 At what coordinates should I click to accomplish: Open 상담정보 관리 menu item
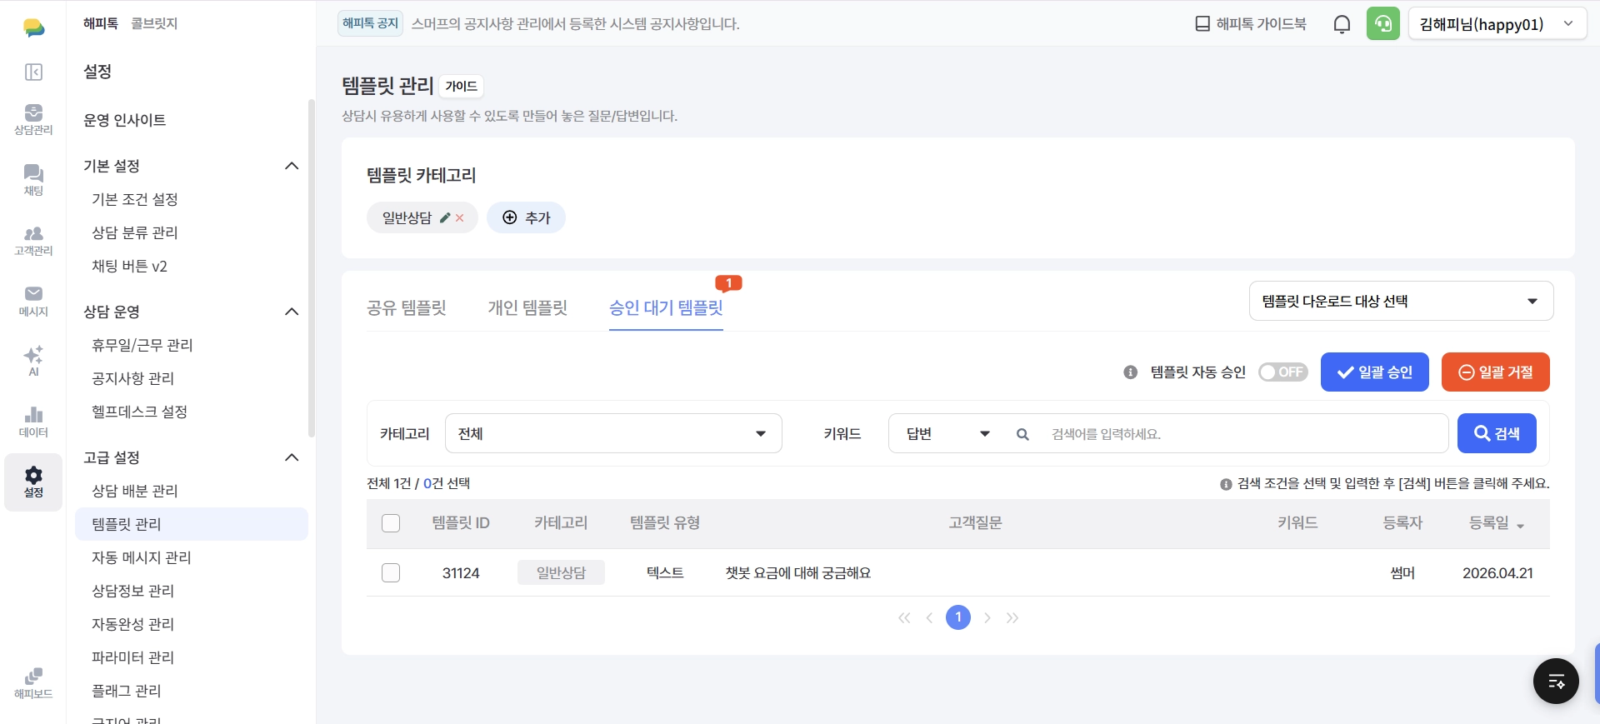(133, 591)
